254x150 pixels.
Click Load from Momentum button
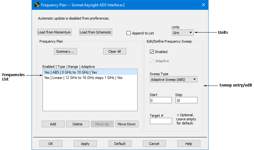(54, 32)
